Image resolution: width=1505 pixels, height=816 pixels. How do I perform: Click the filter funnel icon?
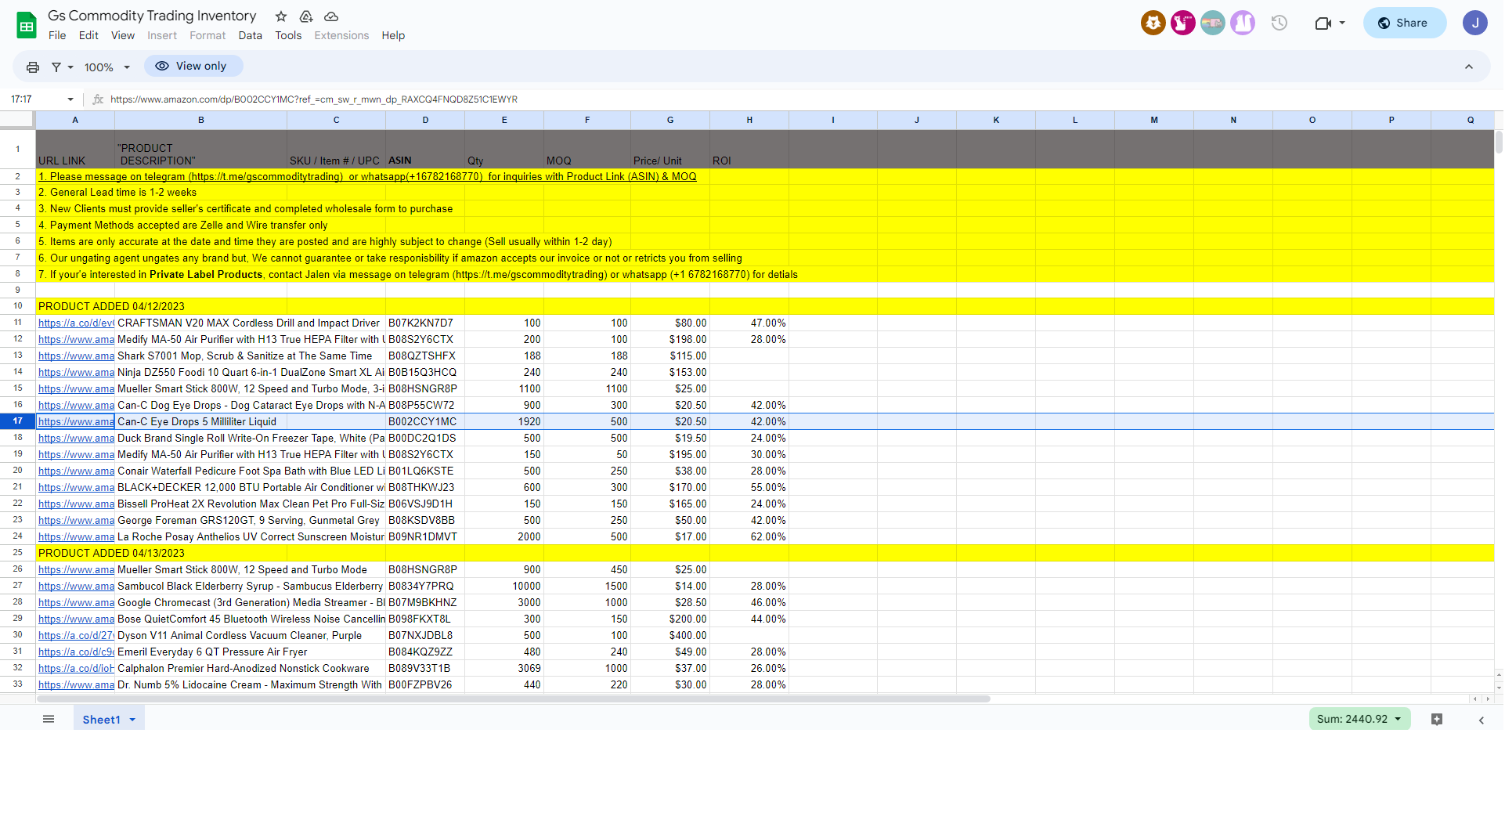[56, 67]
